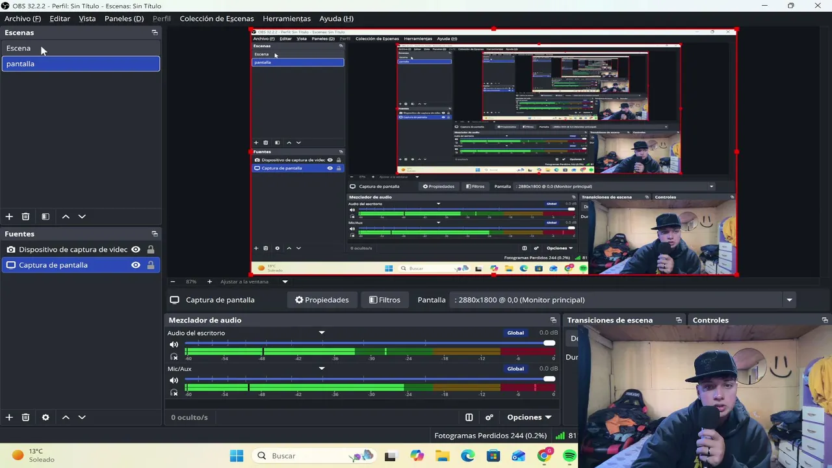The height and width of the screenshot is (468, 832).
Task: Move the selected source down in Fuentes
Action: coord(82,417)
